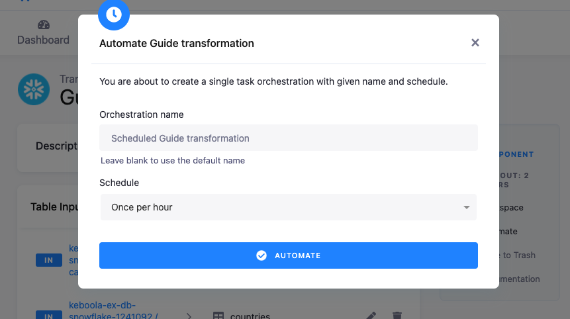Screen dimensions: 570x319
Task: Click the blue clock icon atop the dialog
Action: [114, 15]
